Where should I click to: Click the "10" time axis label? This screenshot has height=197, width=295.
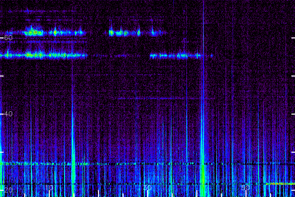(x=49, y=187)
